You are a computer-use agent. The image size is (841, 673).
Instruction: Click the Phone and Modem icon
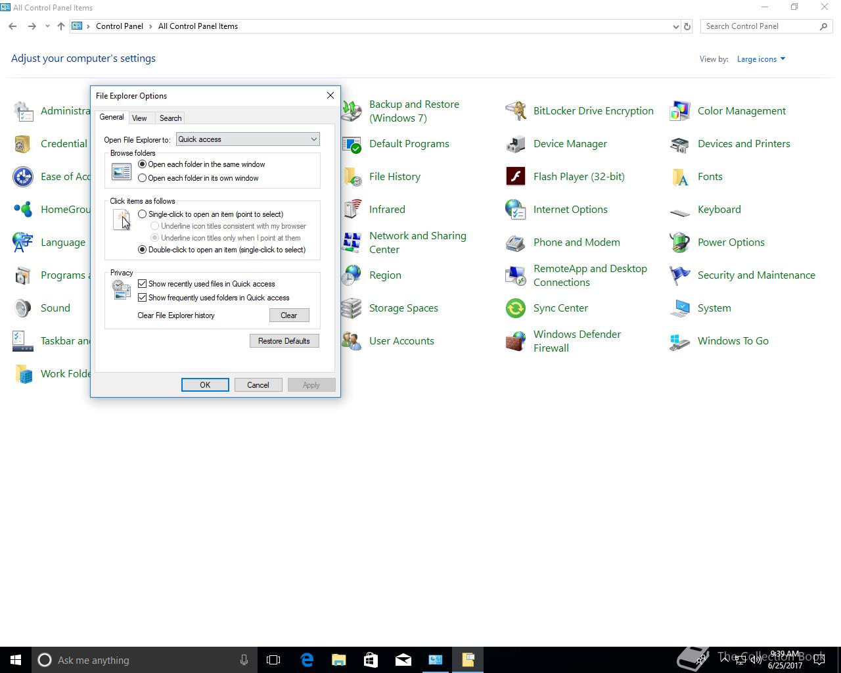[516, 243]
